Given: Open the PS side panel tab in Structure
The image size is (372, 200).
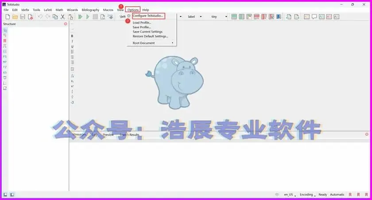Looking at the screenshot, I should click(5, 56).
